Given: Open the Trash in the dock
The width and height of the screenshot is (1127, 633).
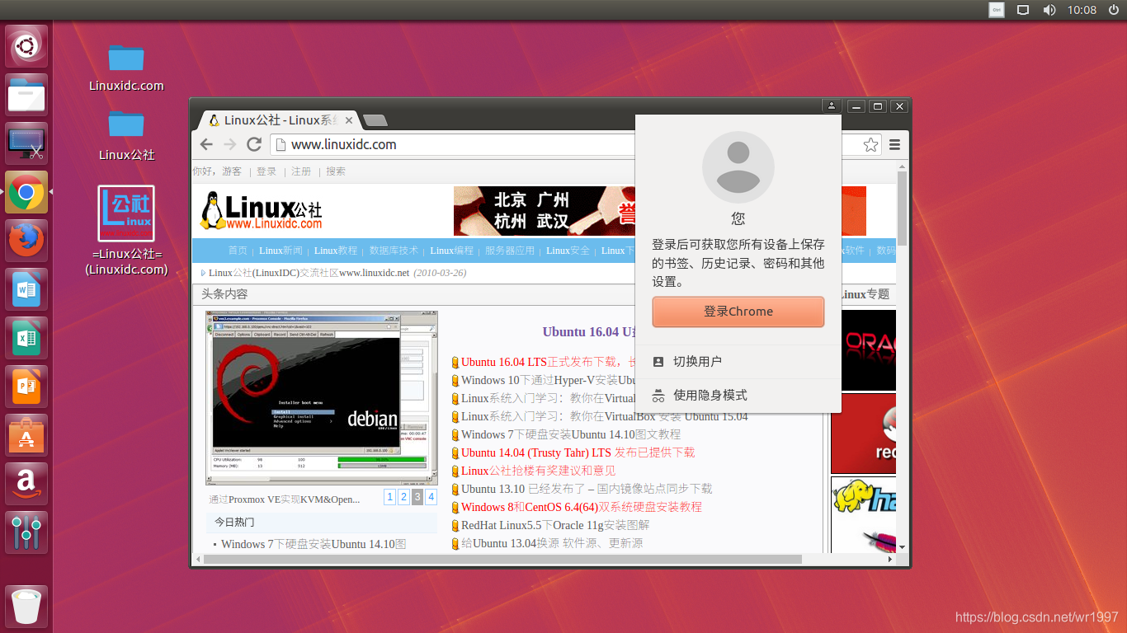Looking at the screenshot, I should pyautogui.click(x=26, y=607).
